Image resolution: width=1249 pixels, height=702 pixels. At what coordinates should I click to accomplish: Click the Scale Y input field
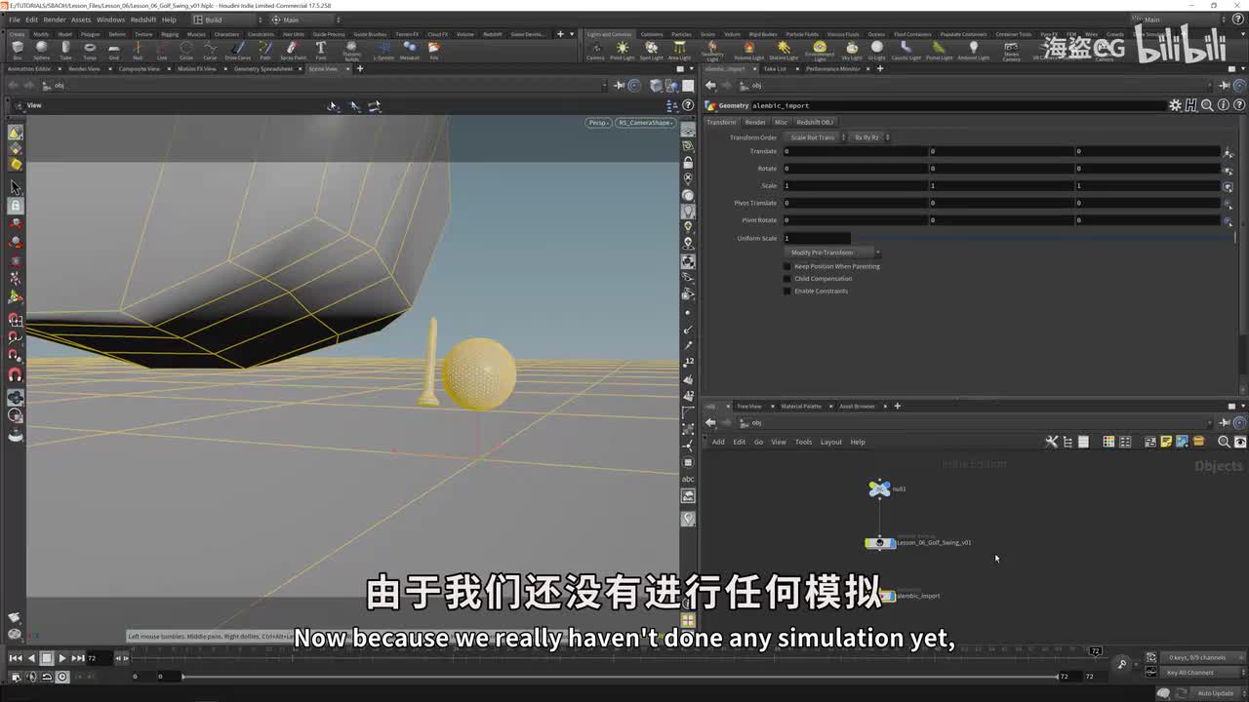pos(1000,185)
